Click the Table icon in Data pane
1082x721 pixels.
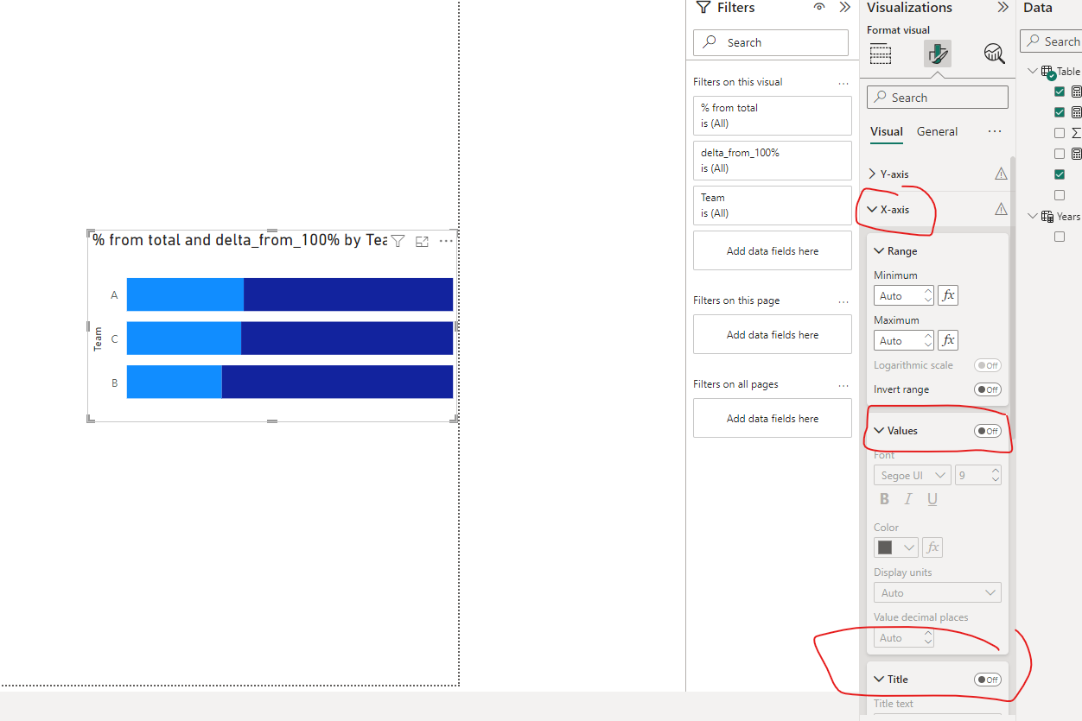point(1047,72)
